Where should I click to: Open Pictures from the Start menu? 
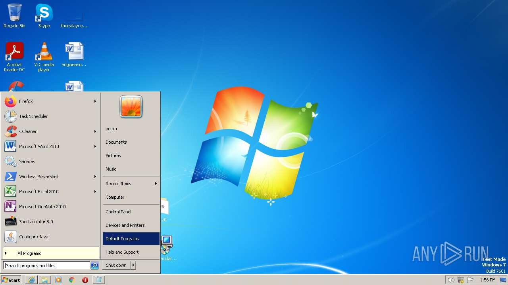[x=131, y=156]
